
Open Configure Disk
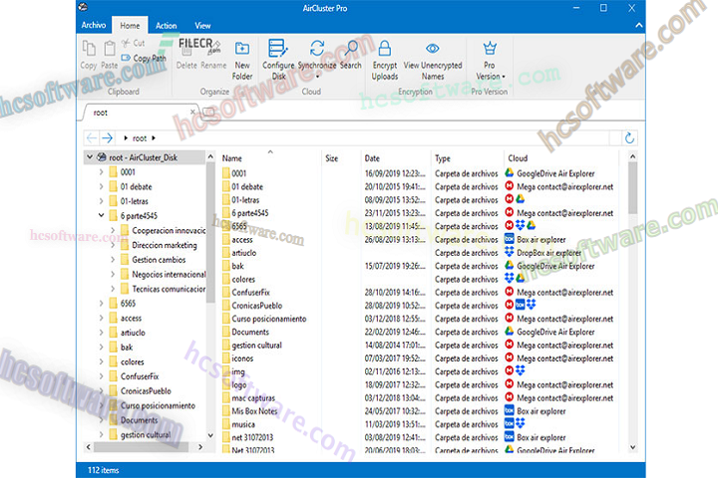[x=278, y=60]
